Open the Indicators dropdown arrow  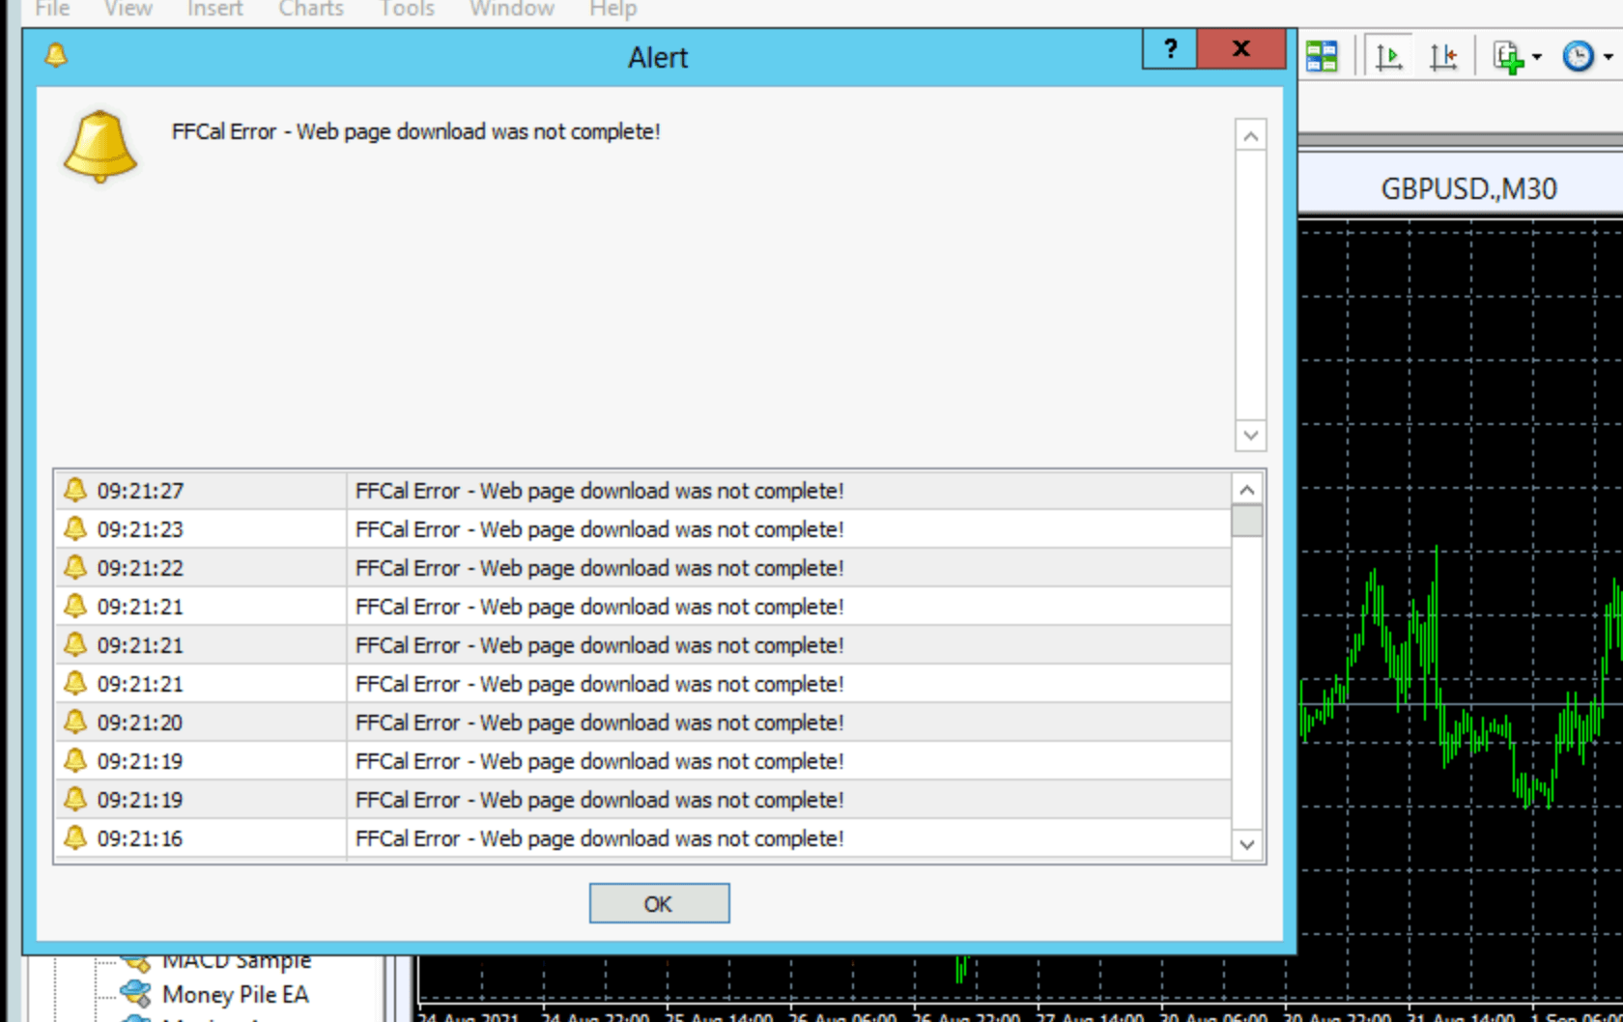[1537, 57]
